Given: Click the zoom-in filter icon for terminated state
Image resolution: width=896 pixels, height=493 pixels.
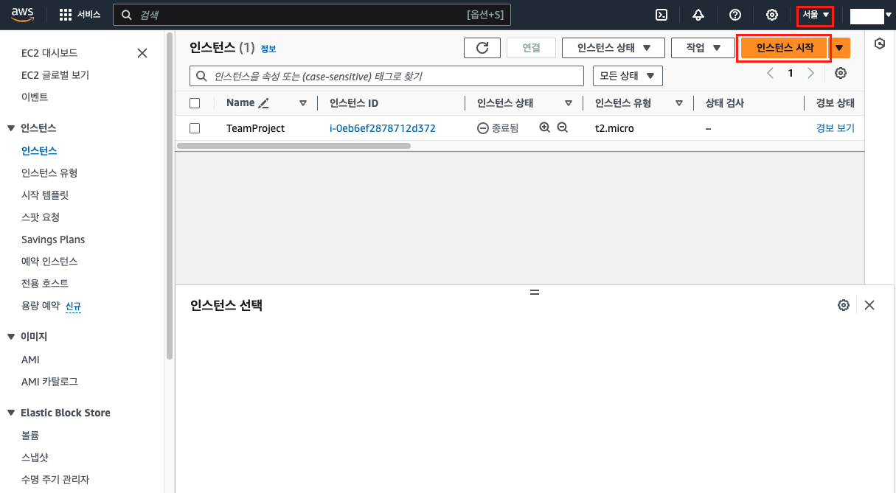Looking at the screenshot, I should coord(545,127).
